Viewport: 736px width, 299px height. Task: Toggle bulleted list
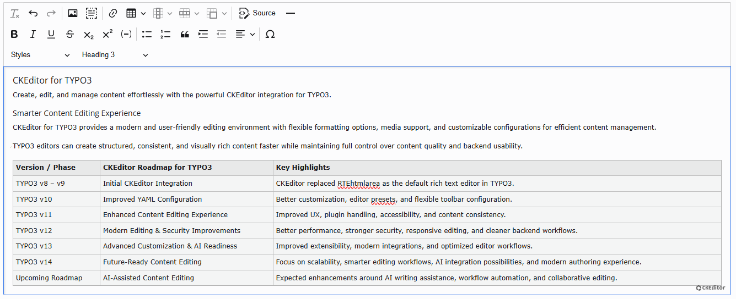147,34
